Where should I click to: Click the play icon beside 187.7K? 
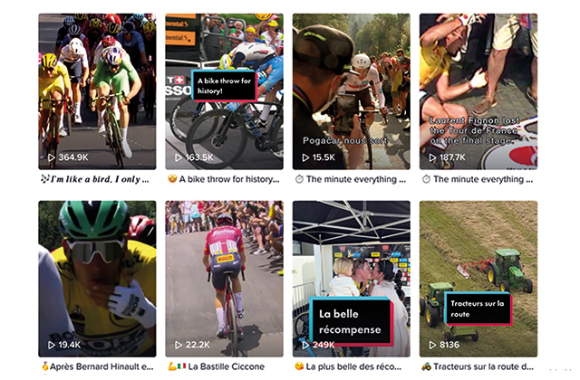(x=432, y=157)
